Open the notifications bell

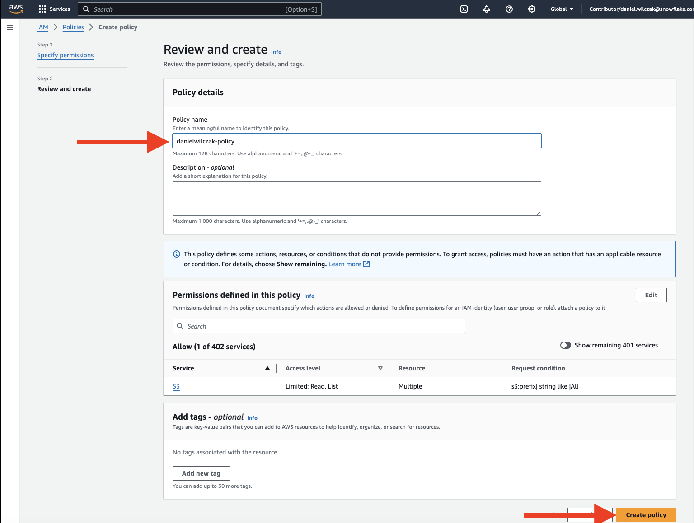[487, 9]
